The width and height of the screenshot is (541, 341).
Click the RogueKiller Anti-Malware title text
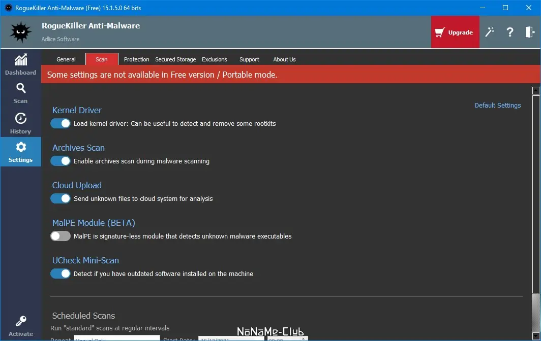[x=91, y=25]
